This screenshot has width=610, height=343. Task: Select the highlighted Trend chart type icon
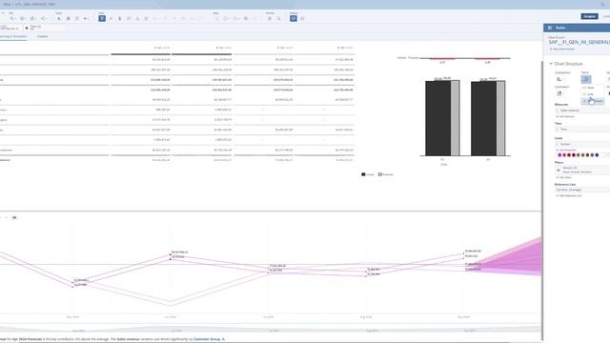click(x=586, y=79)
